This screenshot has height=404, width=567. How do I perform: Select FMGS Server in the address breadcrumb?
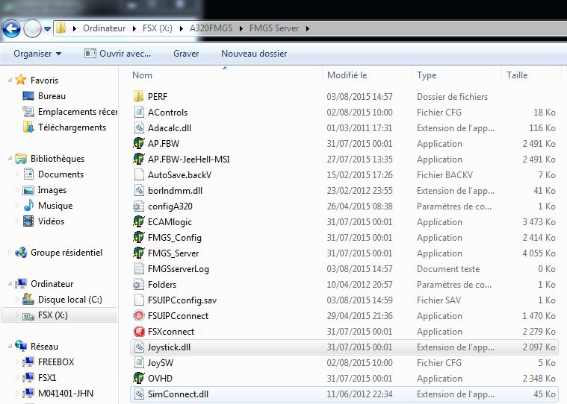click(274, 28)
